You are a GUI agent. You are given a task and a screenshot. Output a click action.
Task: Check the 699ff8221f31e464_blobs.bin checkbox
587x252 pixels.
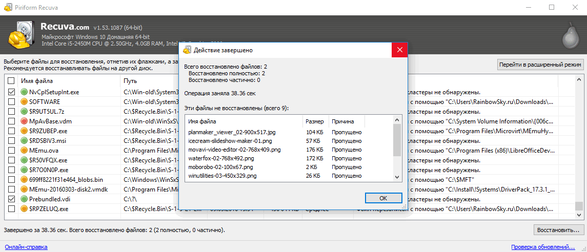(x=11, y=179)
